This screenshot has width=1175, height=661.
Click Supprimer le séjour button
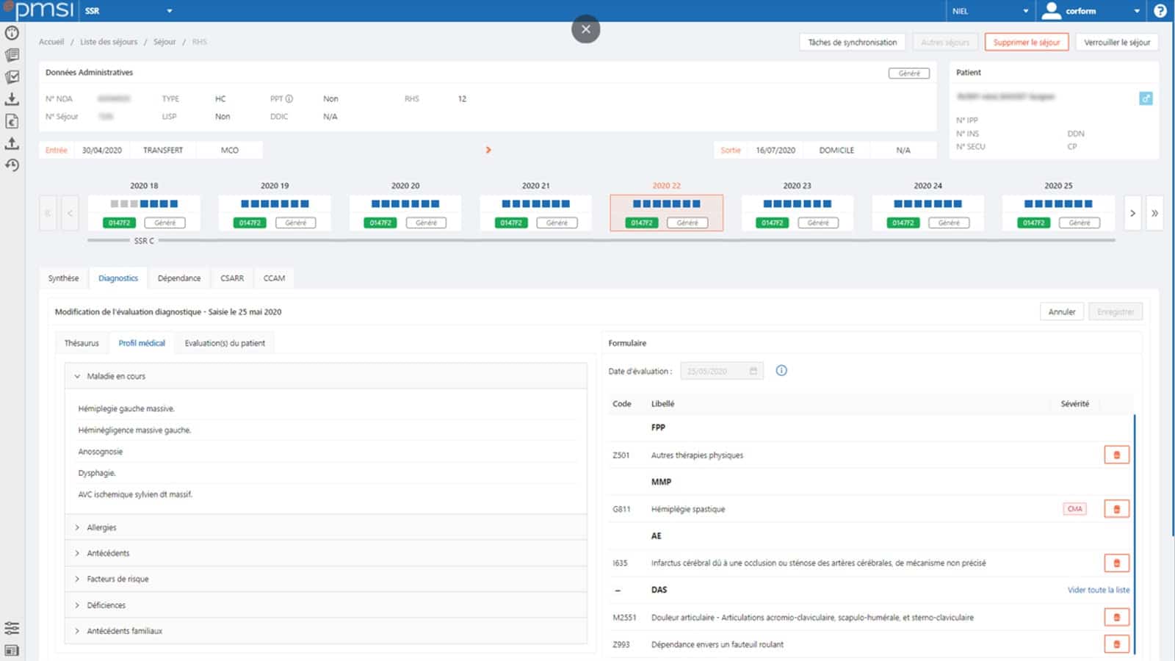pos(1027,43)
